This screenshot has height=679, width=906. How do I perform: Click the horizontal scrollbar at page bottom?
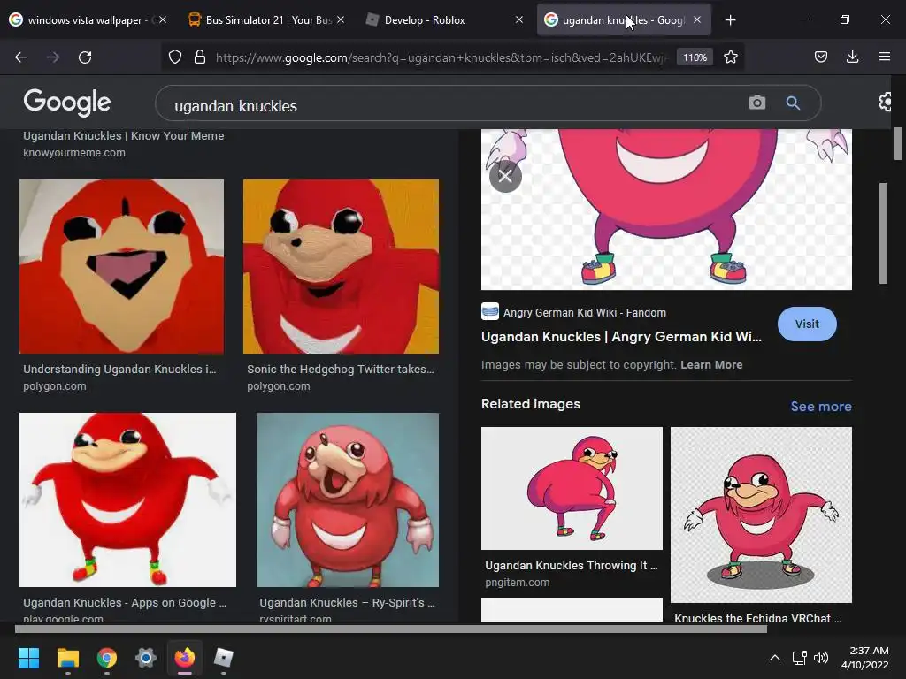[x=390, y=629]
